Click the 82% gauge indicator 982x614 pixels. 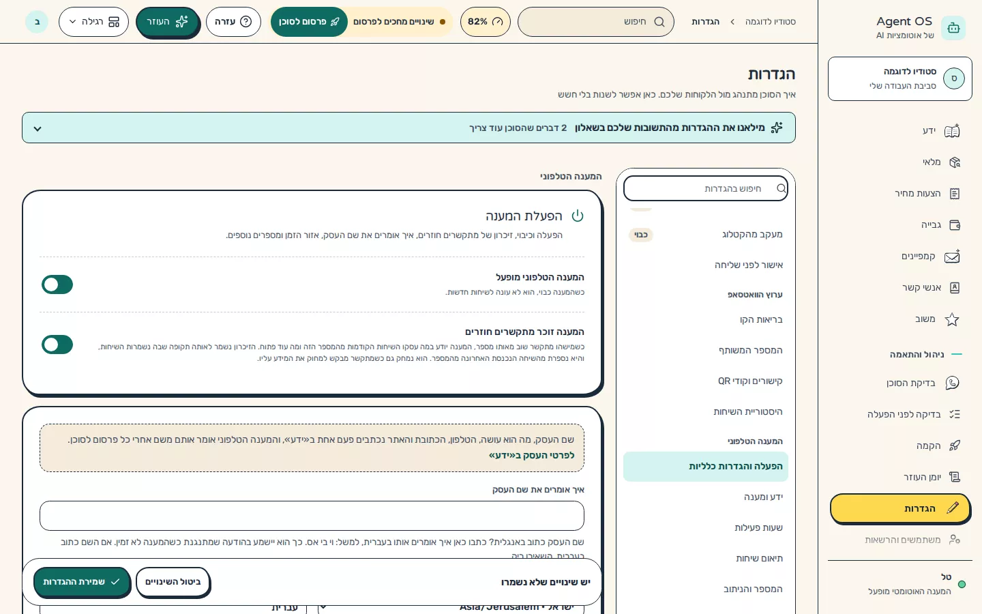[x=486, y=22]
